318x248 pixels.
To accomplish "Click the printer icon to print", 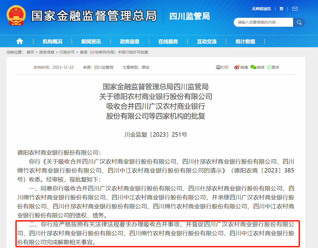I will [x=218, y=67].
